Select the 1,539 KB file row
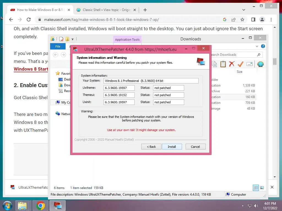Image resolution: width=282 pixels, height=211 pixels. [233, 85]
